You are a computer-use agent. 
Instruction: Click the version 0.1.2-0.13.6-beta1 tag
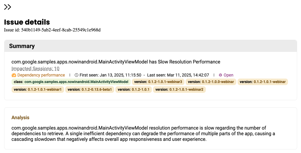(x=90, y=89)
